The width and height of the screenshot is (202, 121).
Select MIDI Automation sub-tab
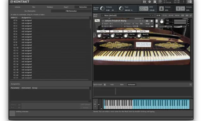(x=71, y=11)
